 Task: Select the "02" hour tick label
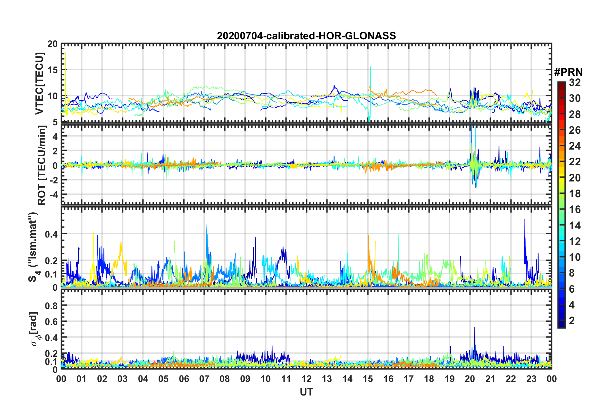[x=102, y=379]
